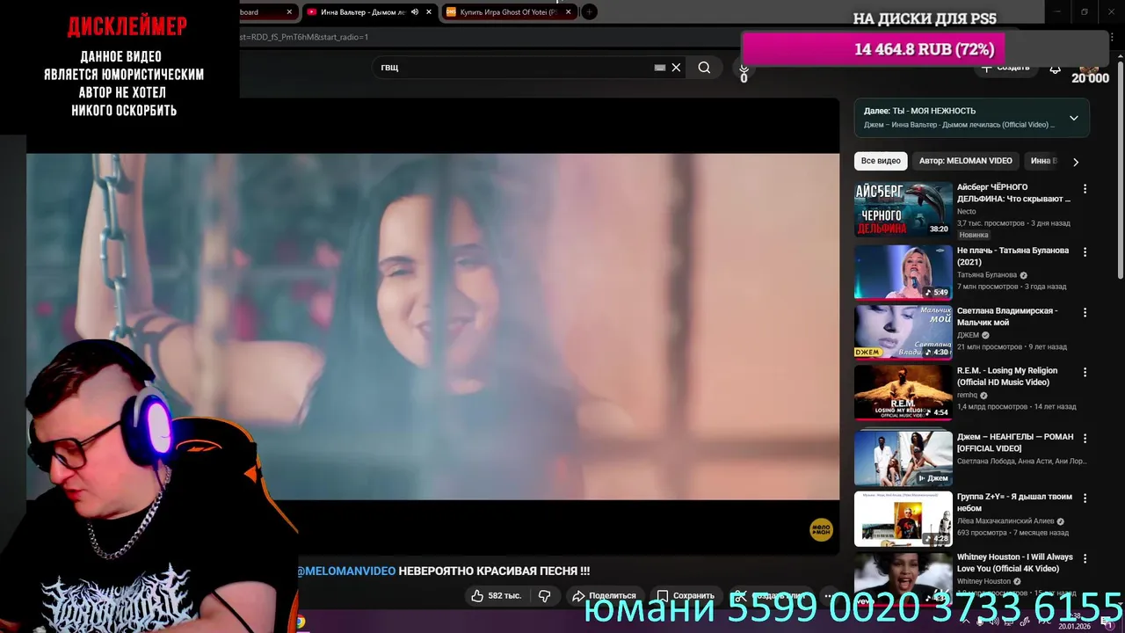1125x633 pixels.
Task: Open options menu for Whitney Houston video
Action: coord(1085,558)
